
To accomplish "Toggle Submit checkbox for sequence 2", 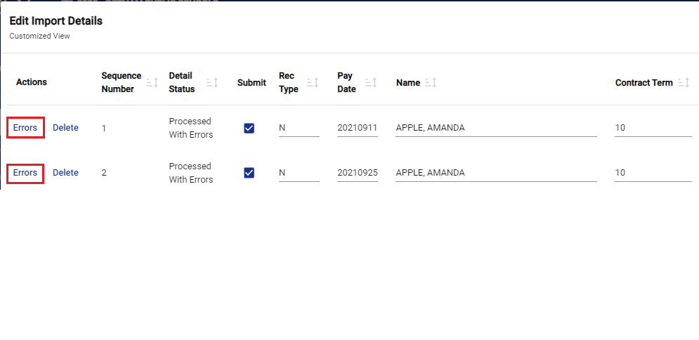I will click(249, 173).
